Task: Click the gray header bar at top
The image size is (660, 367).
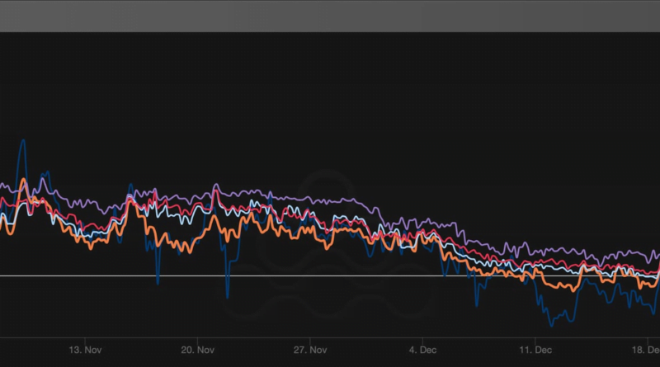Action: [330, 16]
